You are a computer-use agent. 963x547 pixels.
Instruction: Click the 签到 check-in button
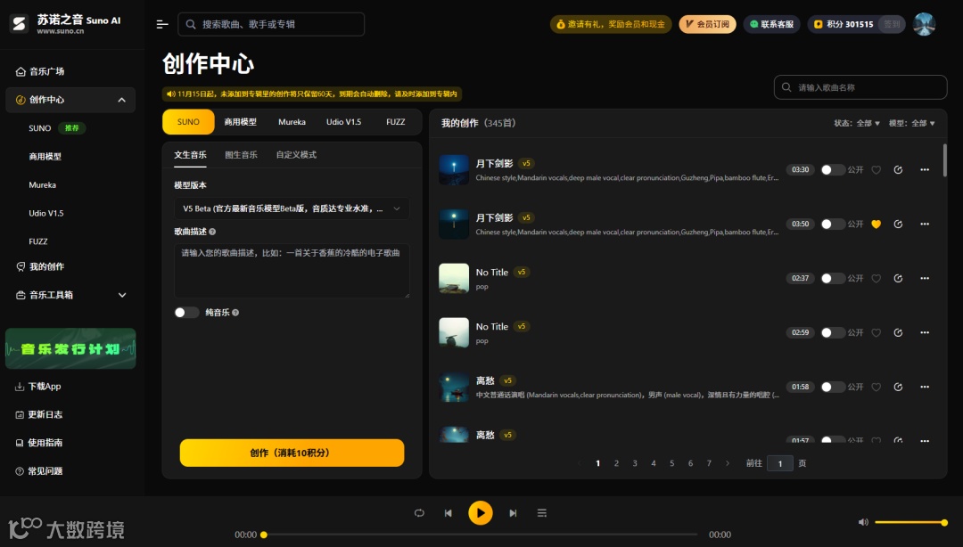point(892,24)
